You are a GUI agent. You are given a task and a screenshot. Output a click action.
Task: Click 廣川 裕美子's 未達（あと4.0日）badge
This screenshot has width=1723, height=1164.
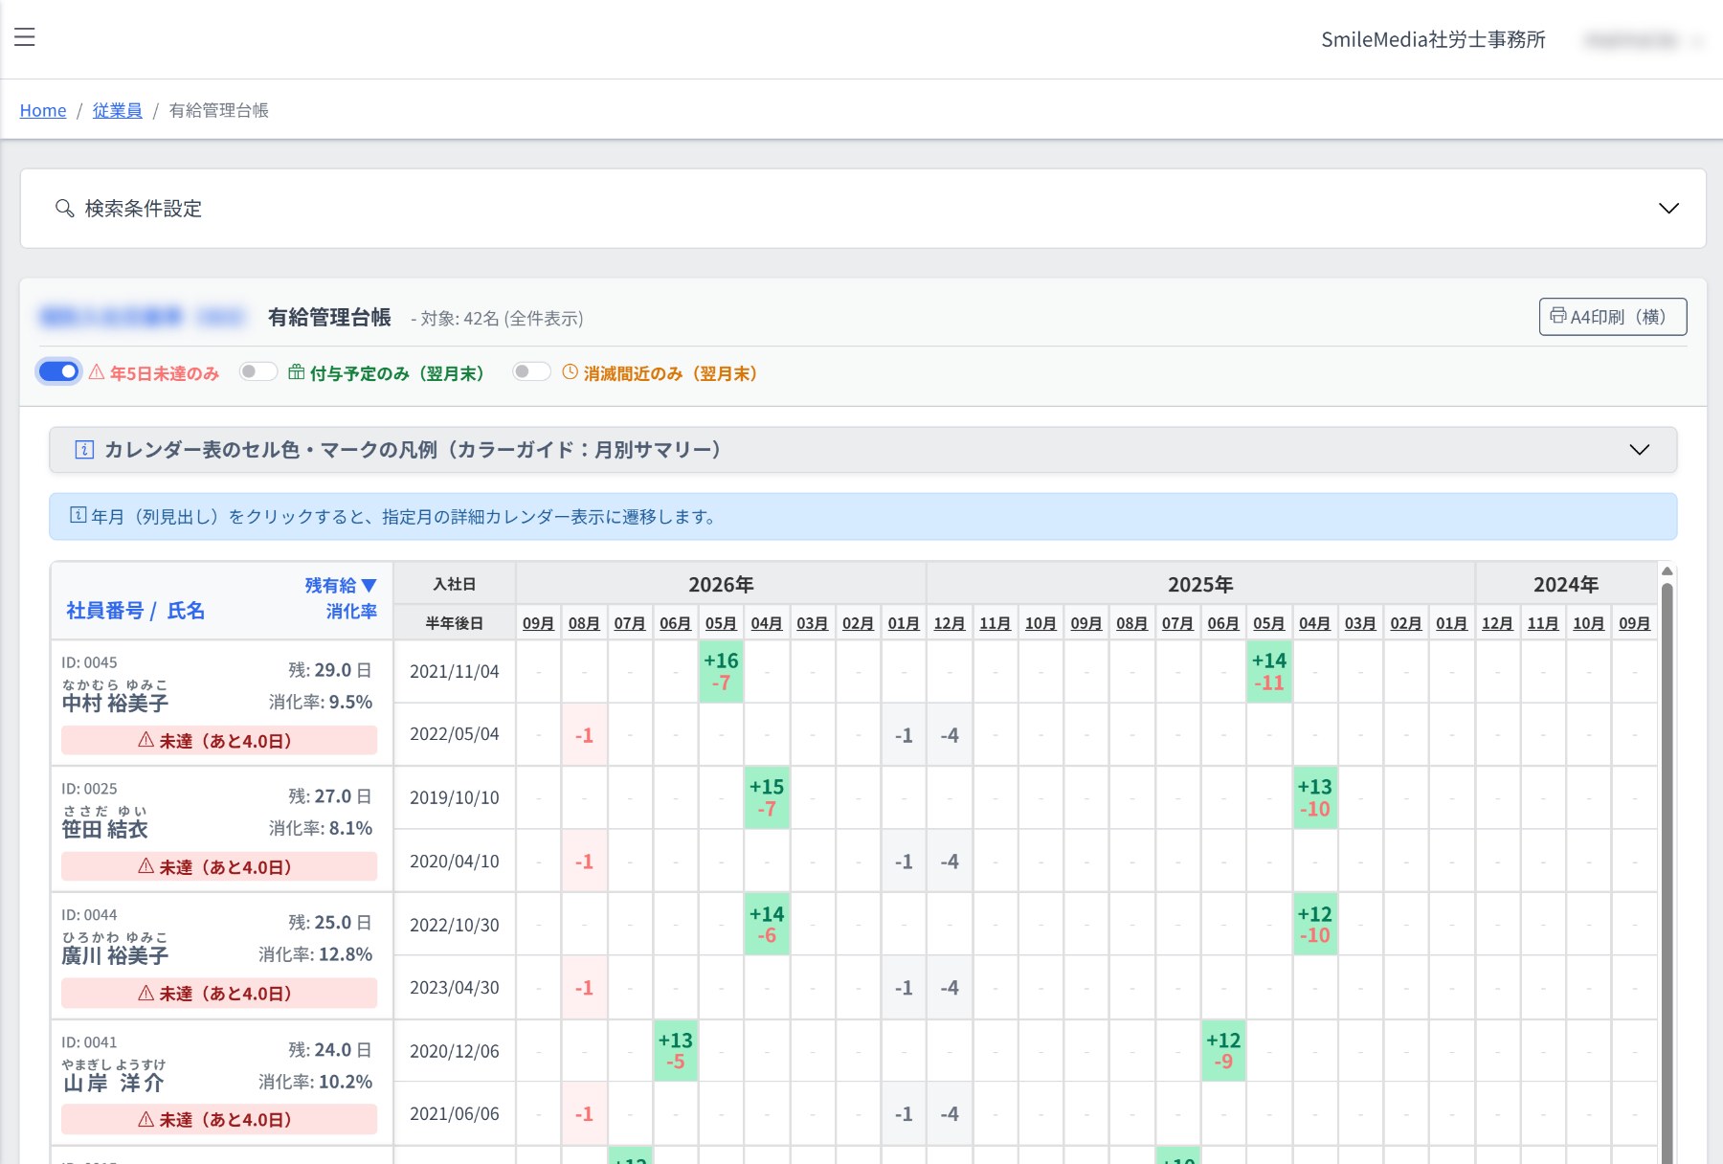point(219,993)
